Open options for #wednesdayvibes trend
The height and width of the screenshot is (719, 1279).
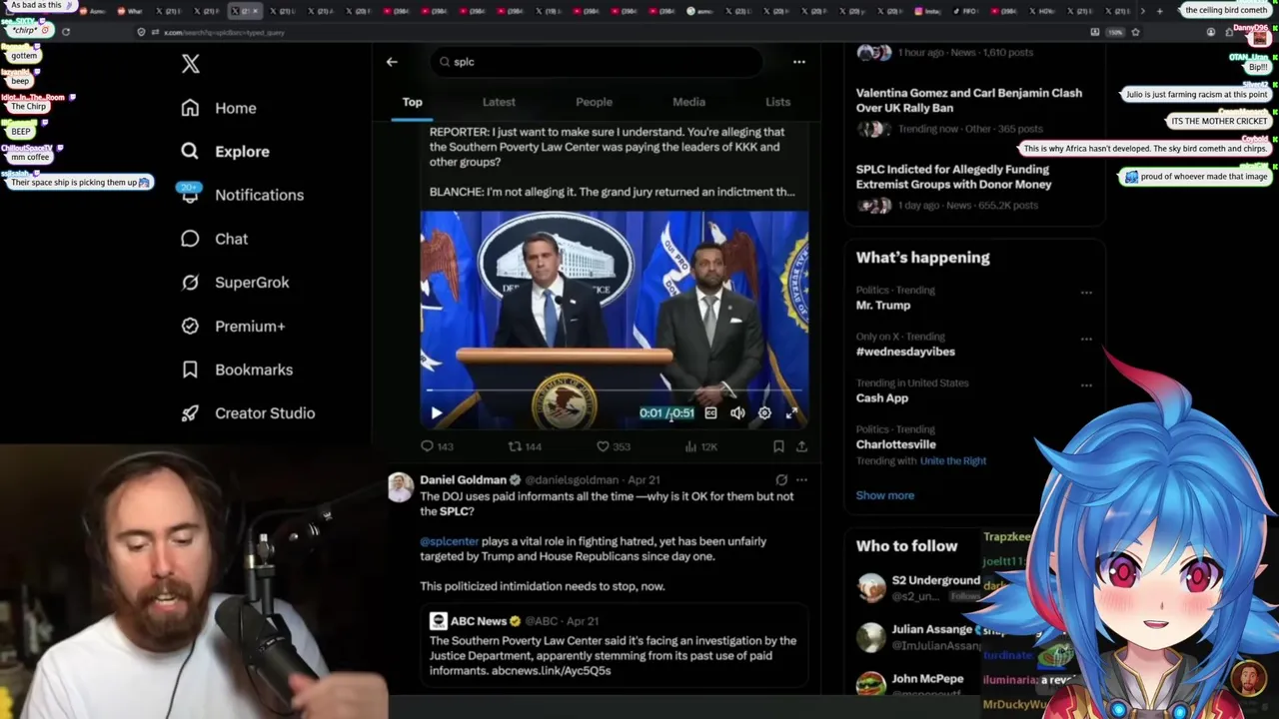[x=1086, y=339]
